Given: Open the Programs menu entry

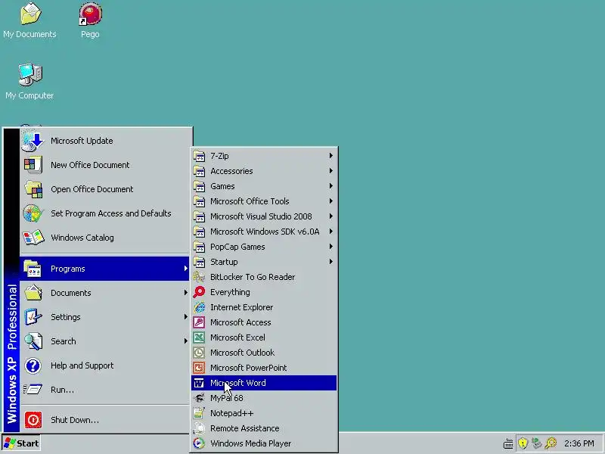Looking at the screenshot, I should (104, 269).
